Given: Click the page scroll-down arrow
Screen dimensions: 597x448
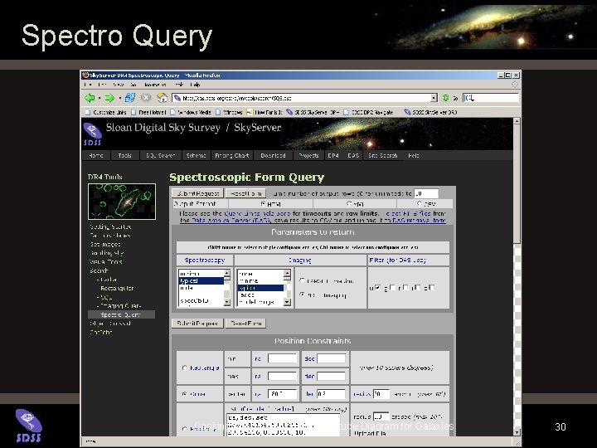Looking at the screenshot, I should (x=517, y=432).
